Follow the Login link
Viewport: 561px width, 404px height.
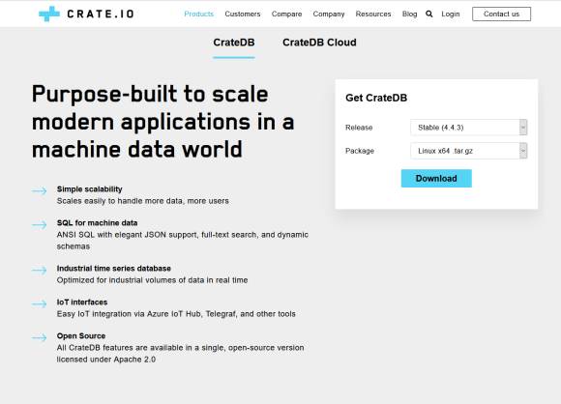pos(451,14)
